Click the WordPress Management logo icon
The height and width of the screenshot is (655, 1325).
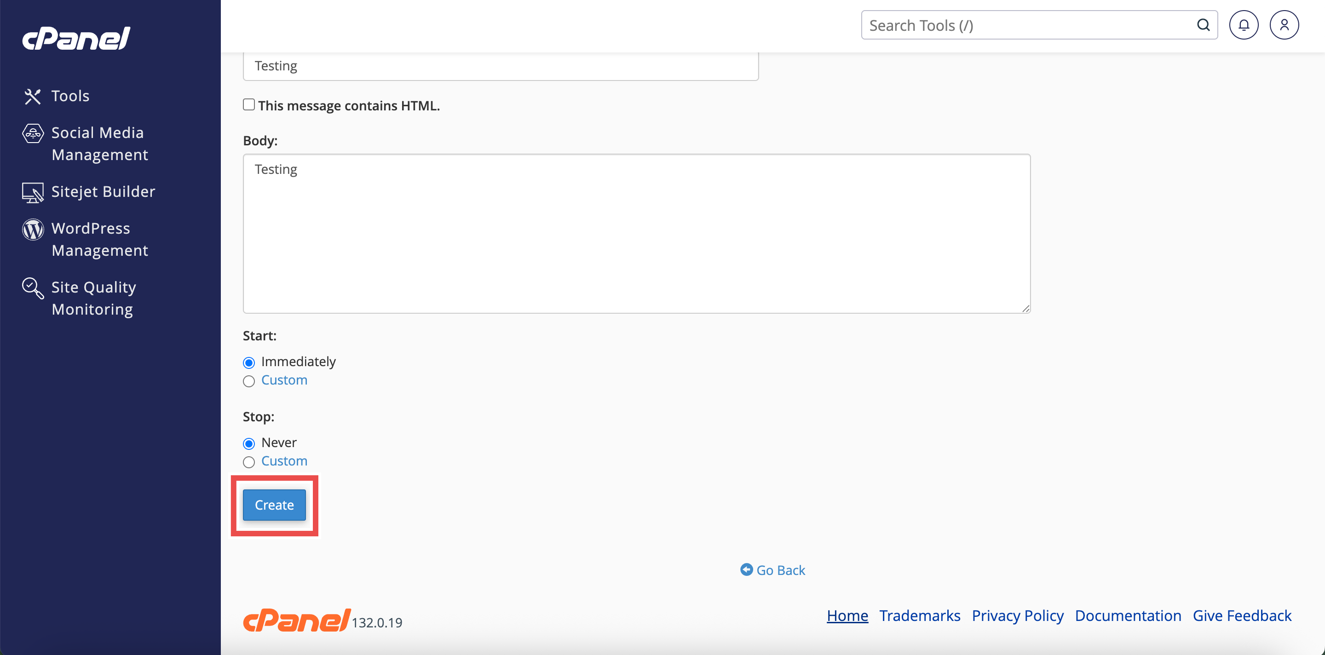coord(32,230)
